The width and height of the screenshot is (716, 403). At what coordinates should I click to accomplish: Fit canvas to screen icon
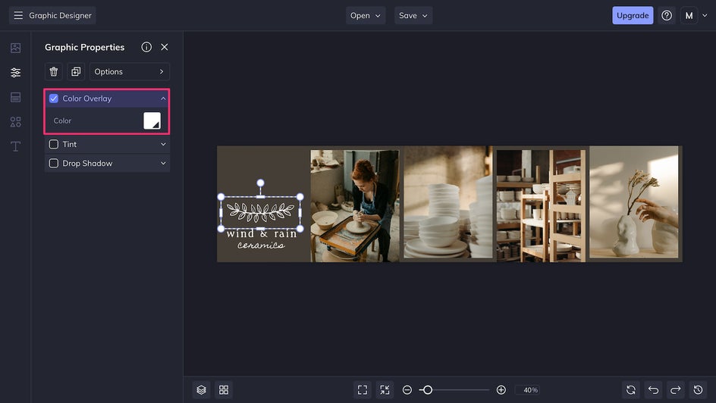pyautogui.click(x=363, y=390)
